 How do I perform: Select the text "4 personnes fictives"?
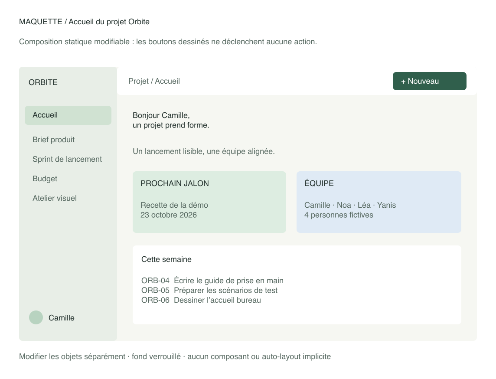click(x=339, y=215)
